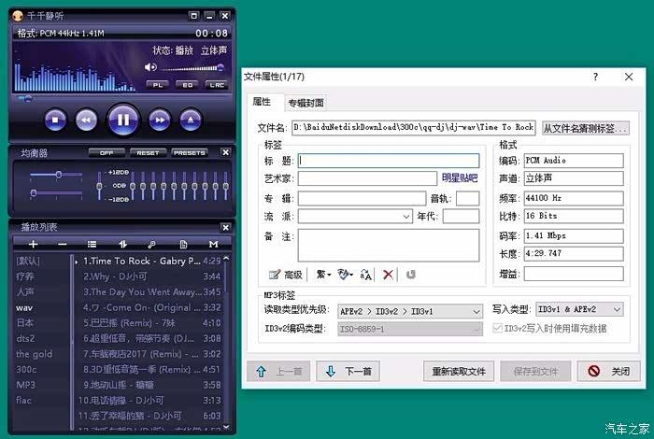This screenshot has height=439, width=654.
Task: Click the 下一首 button in dialog
Action: coord(348,371)
